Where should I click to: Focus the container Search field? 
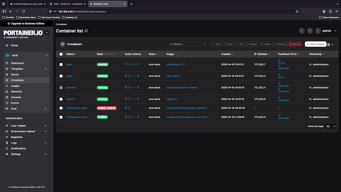click(188, 44)
